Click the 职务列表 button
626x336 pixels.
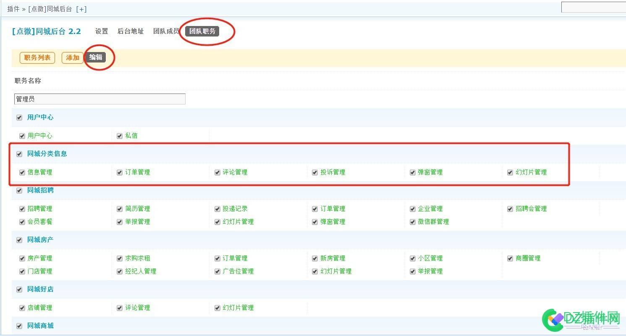(x=37, y=57)
